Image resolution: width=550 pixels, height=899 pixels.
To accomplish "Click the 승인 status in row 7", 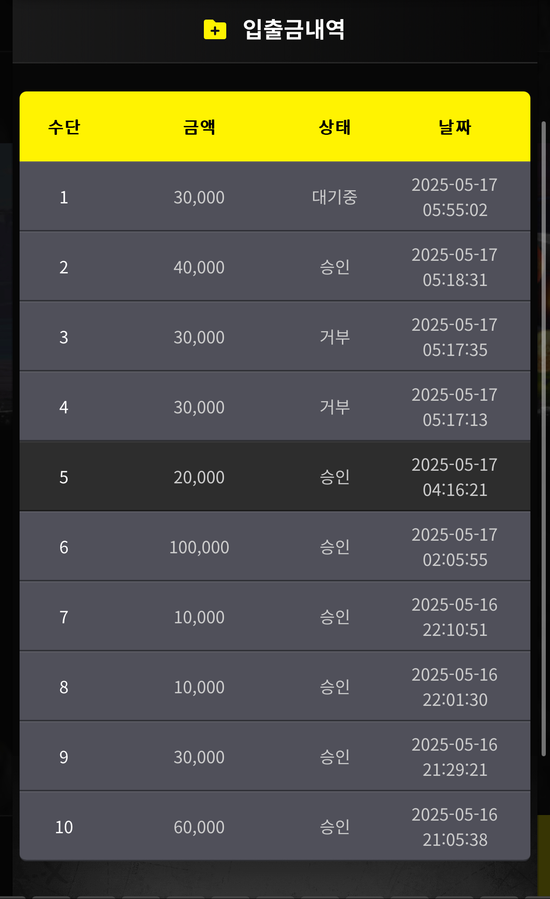I will [x=334, y=617].
